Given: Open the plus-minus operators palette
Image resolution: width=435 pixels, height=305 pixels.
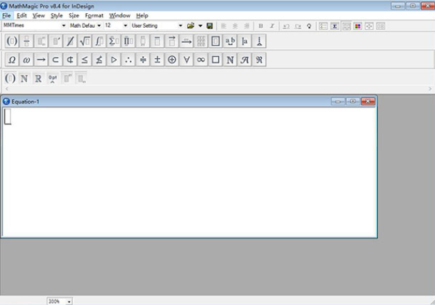Looking at the screenshot, I should click(x=157, y=60).
